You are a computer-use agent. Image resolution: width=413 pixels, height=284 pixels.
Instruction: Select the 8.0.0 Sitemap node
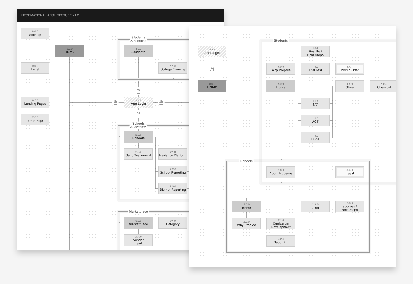coord(35,34)
